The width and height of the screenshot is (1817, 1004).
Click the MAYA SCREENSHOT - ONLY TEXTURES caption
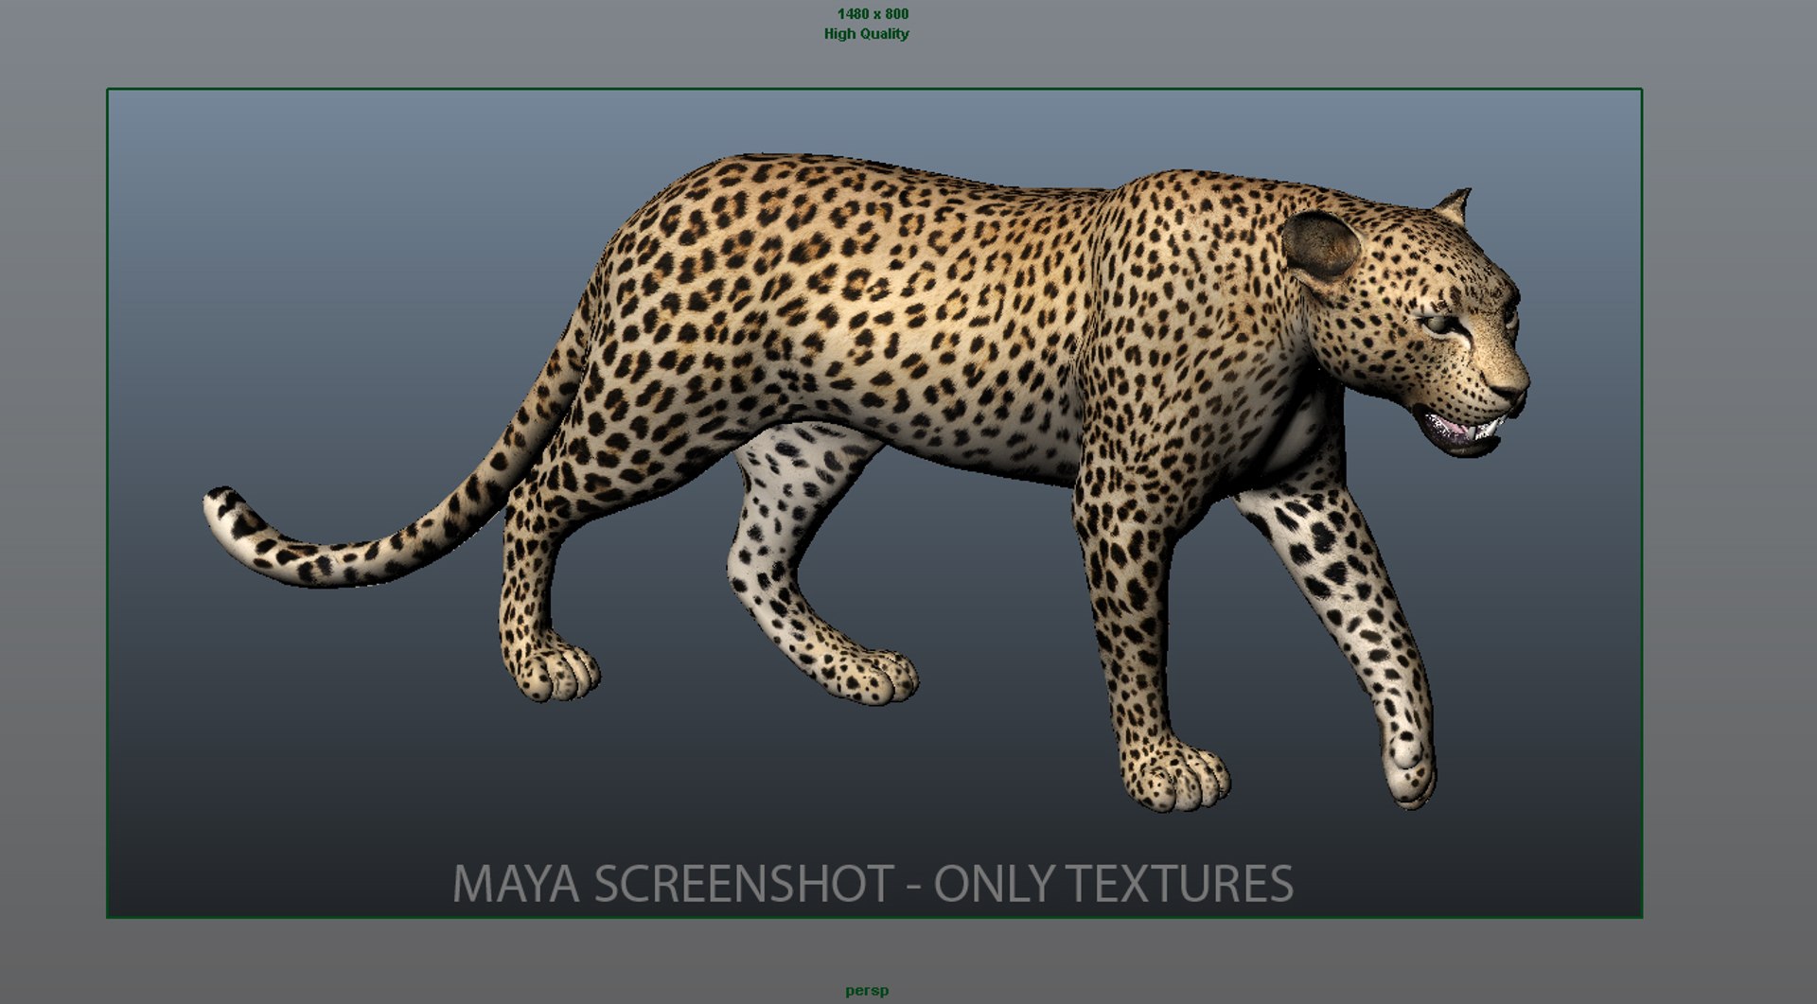tap(873, 884)
